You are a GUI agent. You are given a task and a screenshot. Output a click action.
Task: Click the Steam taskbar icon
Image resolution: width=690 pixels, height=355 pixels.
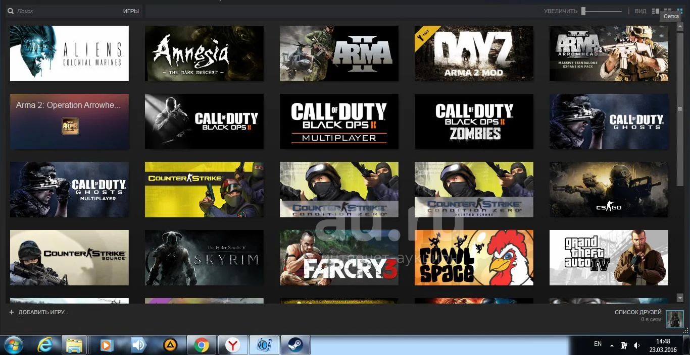(295, 345)
